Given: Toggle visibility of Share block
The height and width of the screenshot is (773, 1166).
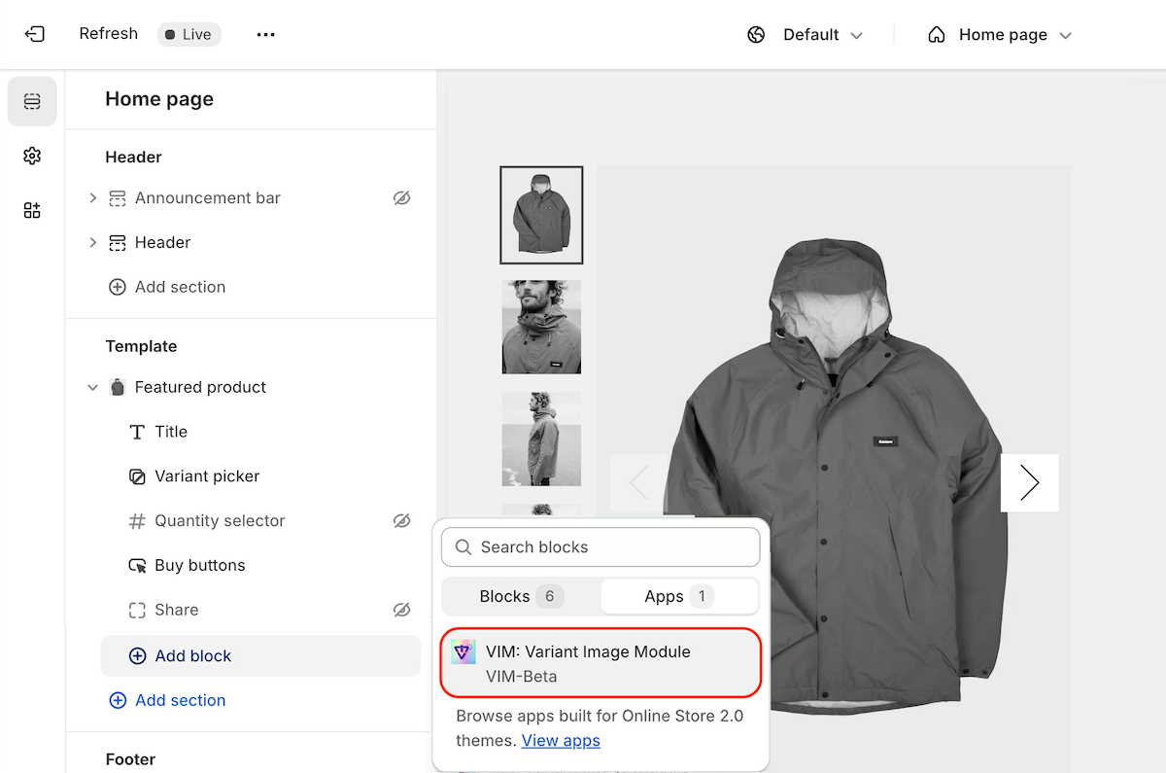Looking at the screenshot, I should pyautogui.click(x=401, y=610).
